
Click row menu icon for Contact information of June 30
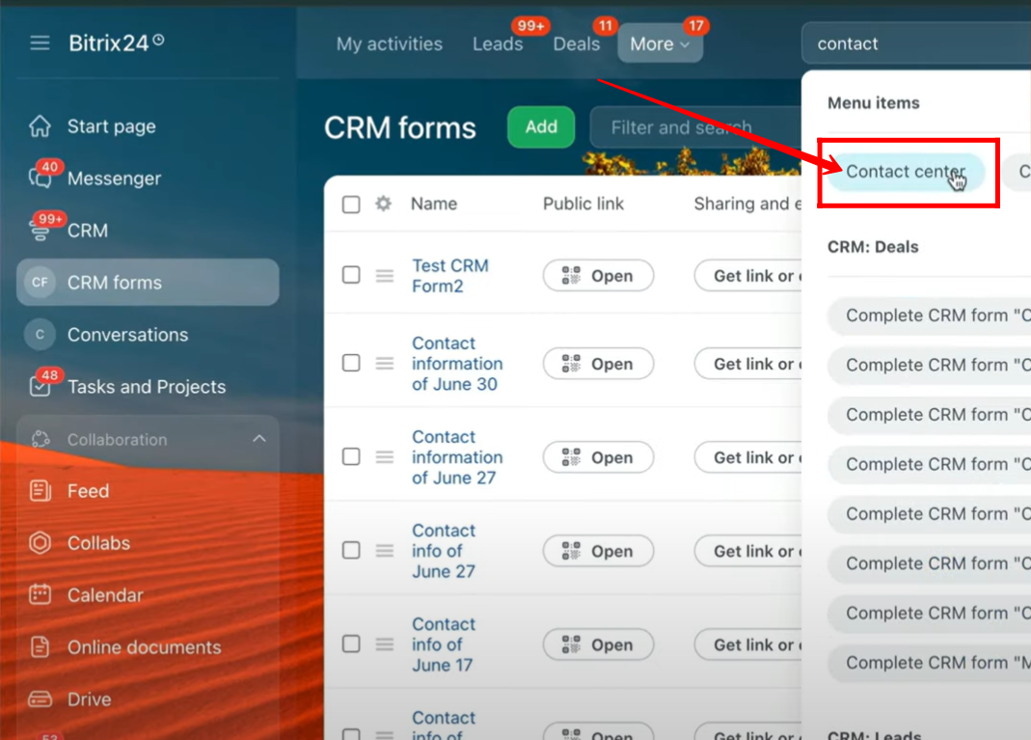click(385, 363)
